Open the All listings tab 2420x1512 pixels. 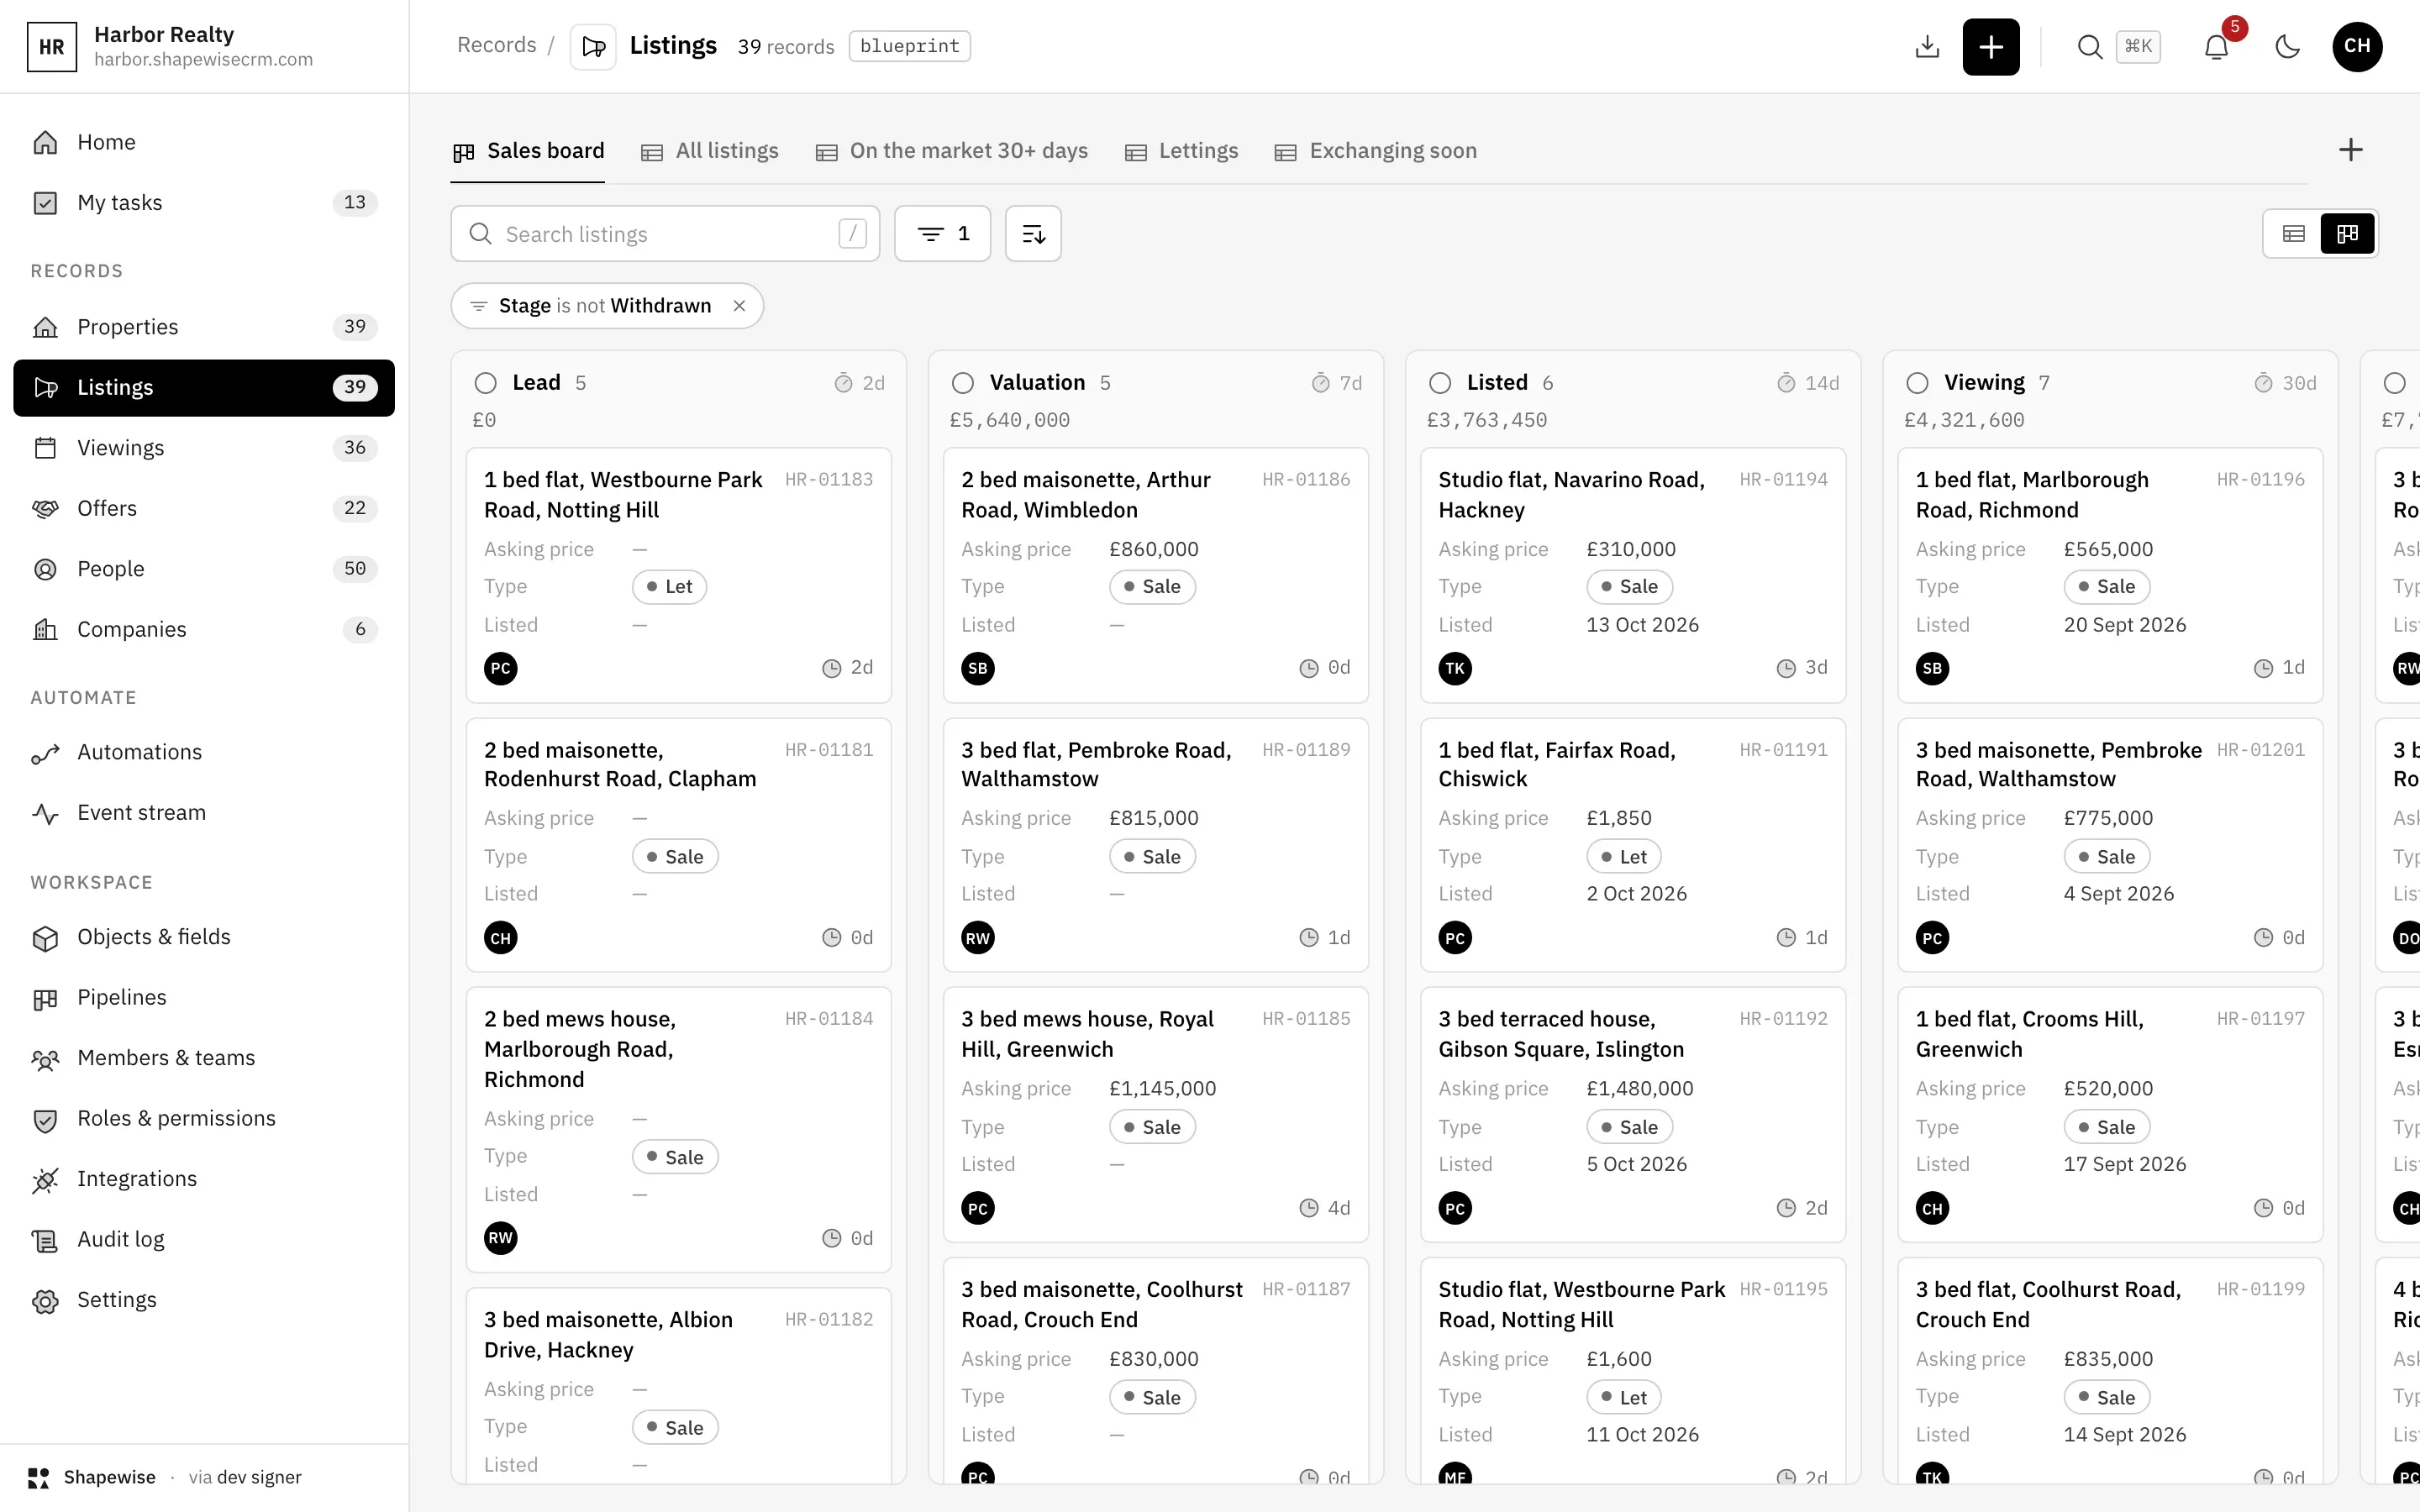[x=709, y=151]
